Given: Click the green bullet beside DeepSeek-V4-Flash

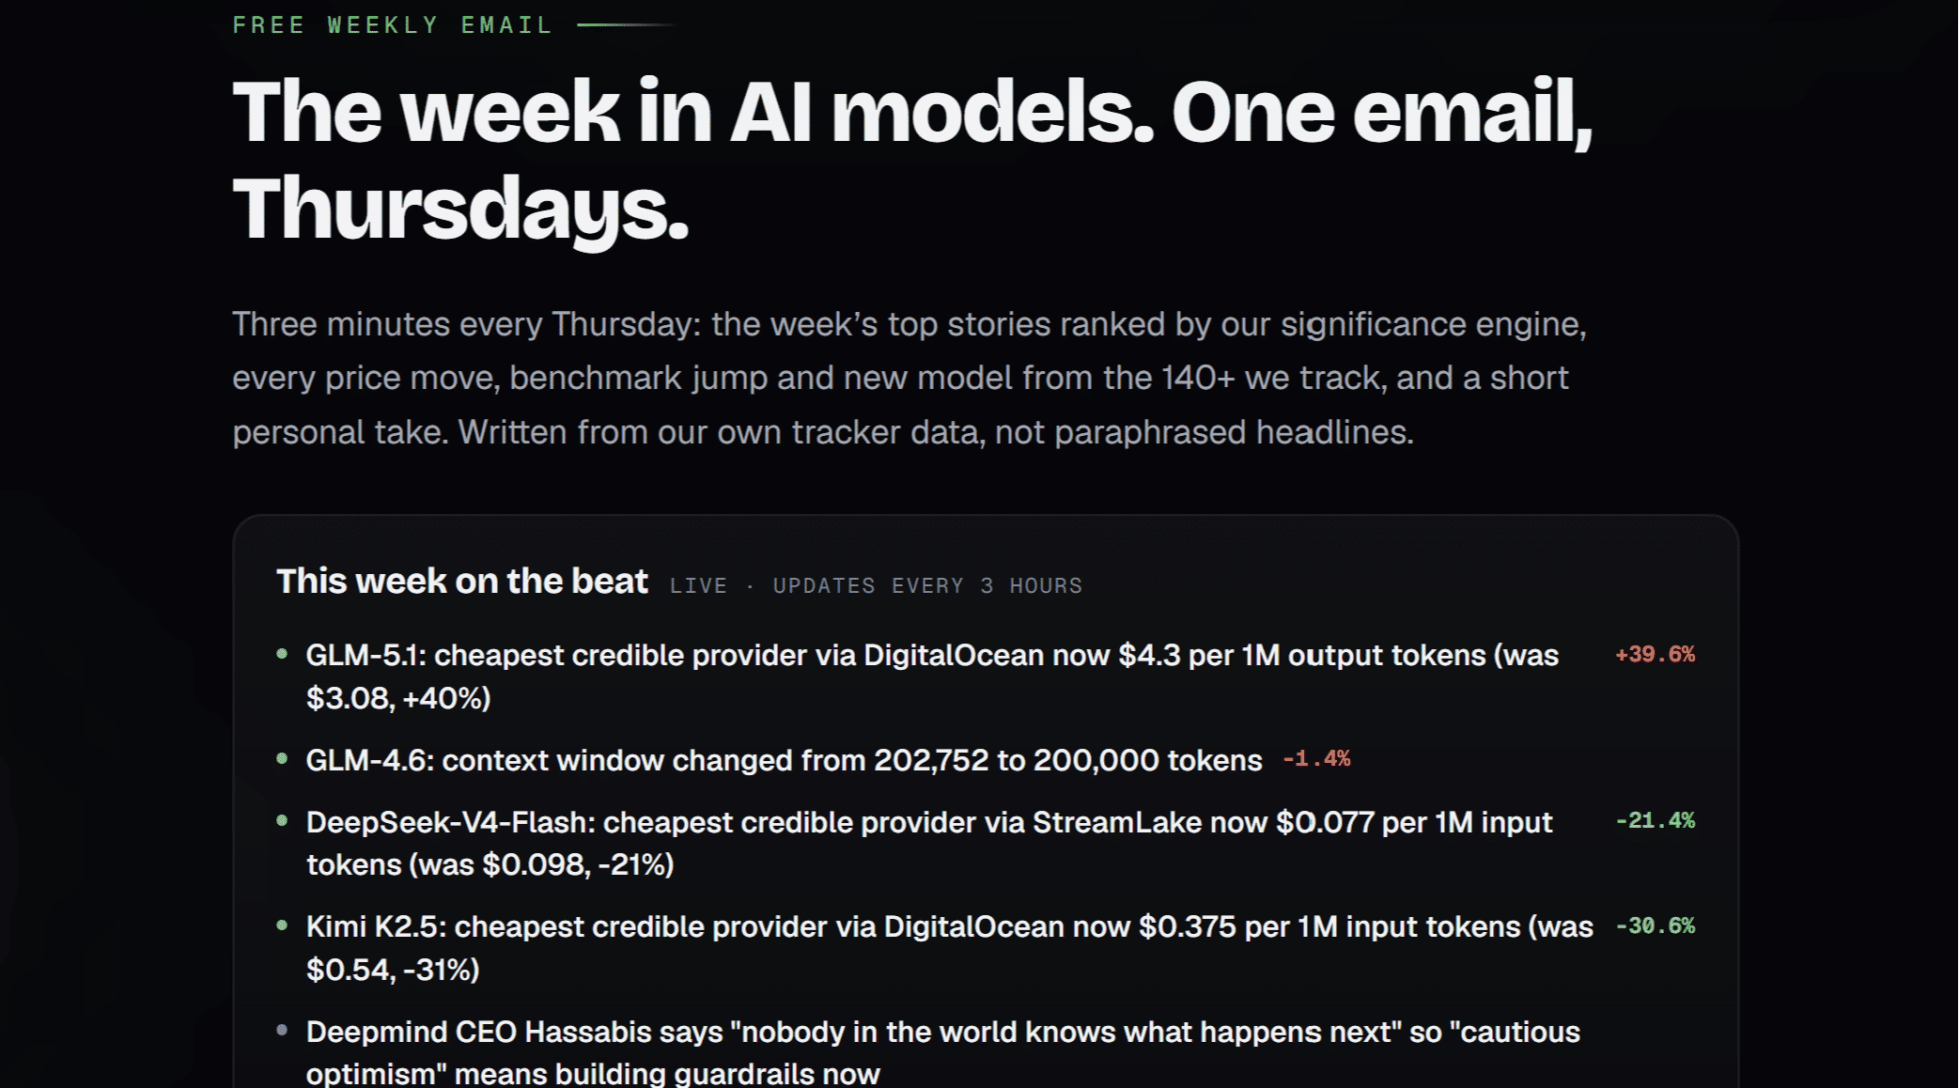Looking at the screenshot, I should (x=282, y=821).
